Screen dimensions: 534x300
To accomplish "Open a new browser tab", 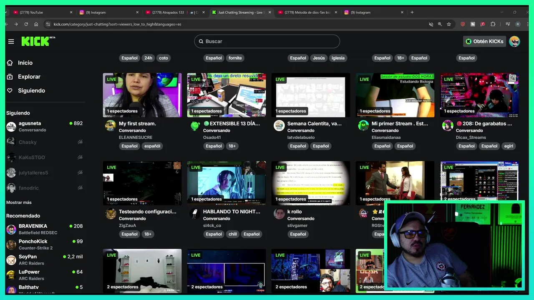I will click(412, 12).
